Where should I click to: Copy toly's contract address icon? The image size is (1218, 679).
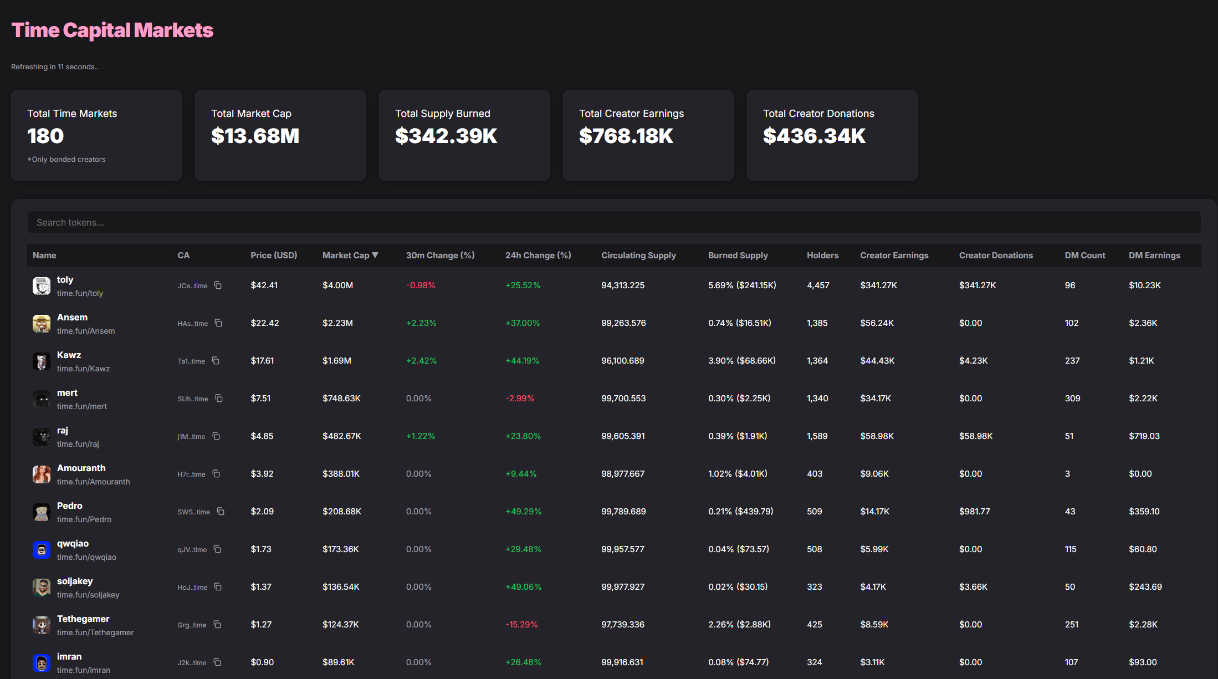218,285
